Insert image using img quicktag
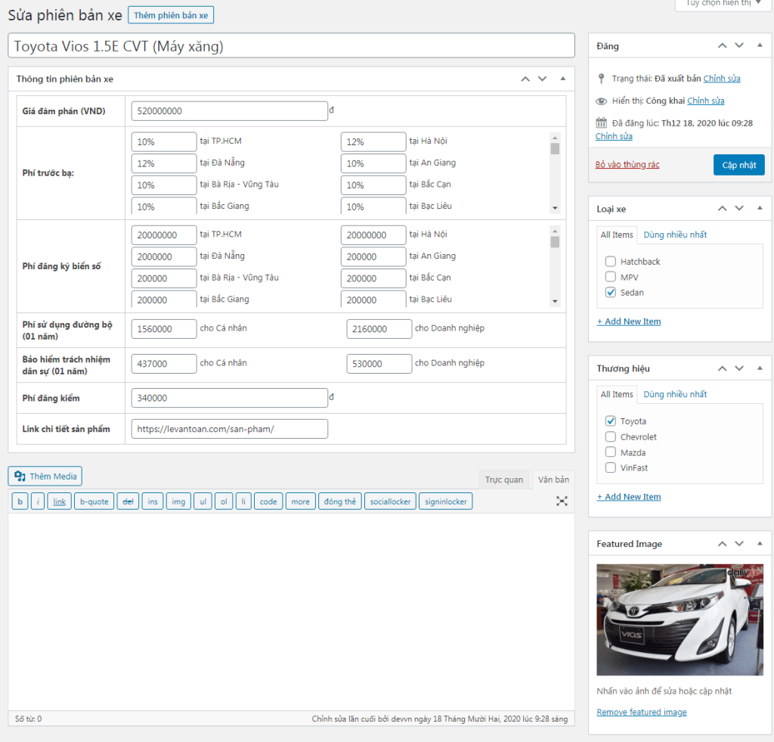 [x=178, y=501]
